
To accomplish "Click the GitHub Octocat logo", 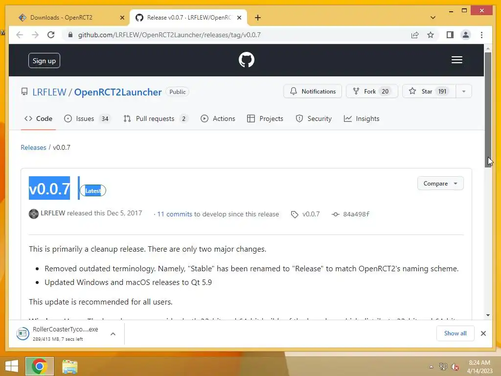I will pos(247,60).
